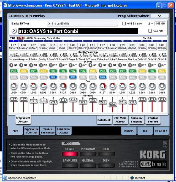Click the Internet Explorer page icon in title bar
176x182 pixels.
5,5
